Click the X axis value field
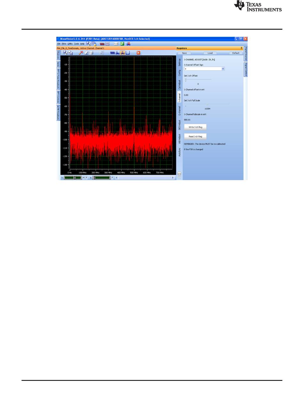This screenshot has height=397, width=304. click(x=101, y=178)
